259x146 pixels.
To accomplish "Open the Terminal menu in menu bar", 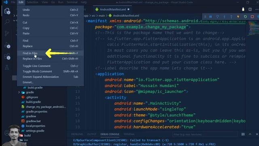I will pos(72,2).
